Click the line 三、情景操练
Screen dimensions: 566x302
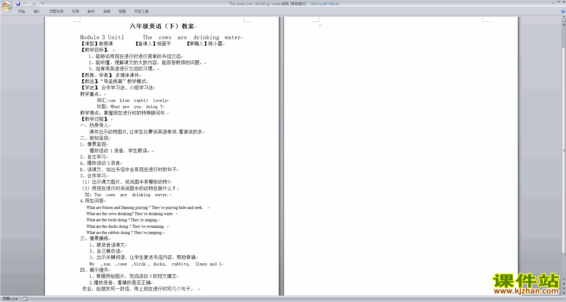(x=94, y=238)
